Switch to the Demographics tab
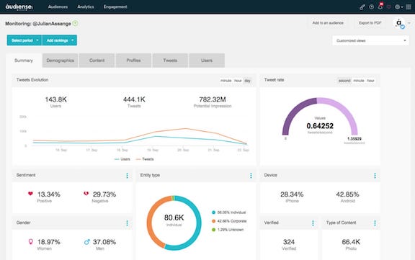The width and height of the screenshot is (415, 260). point(60,60)
